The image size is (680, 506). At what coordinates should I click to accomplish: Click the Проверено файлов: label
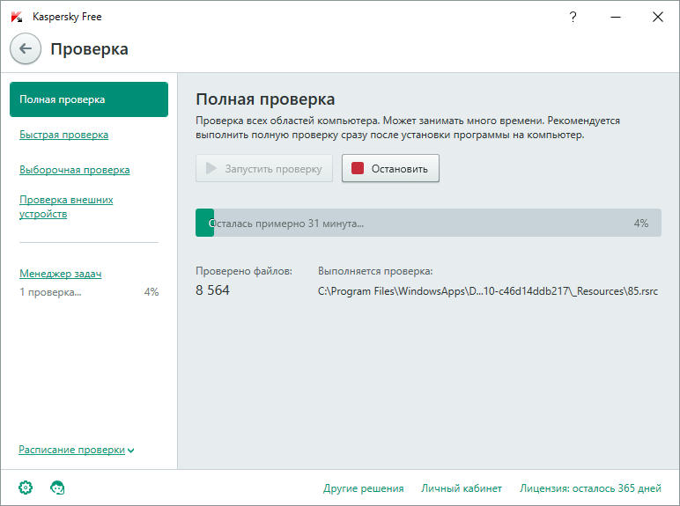[244, 271]
